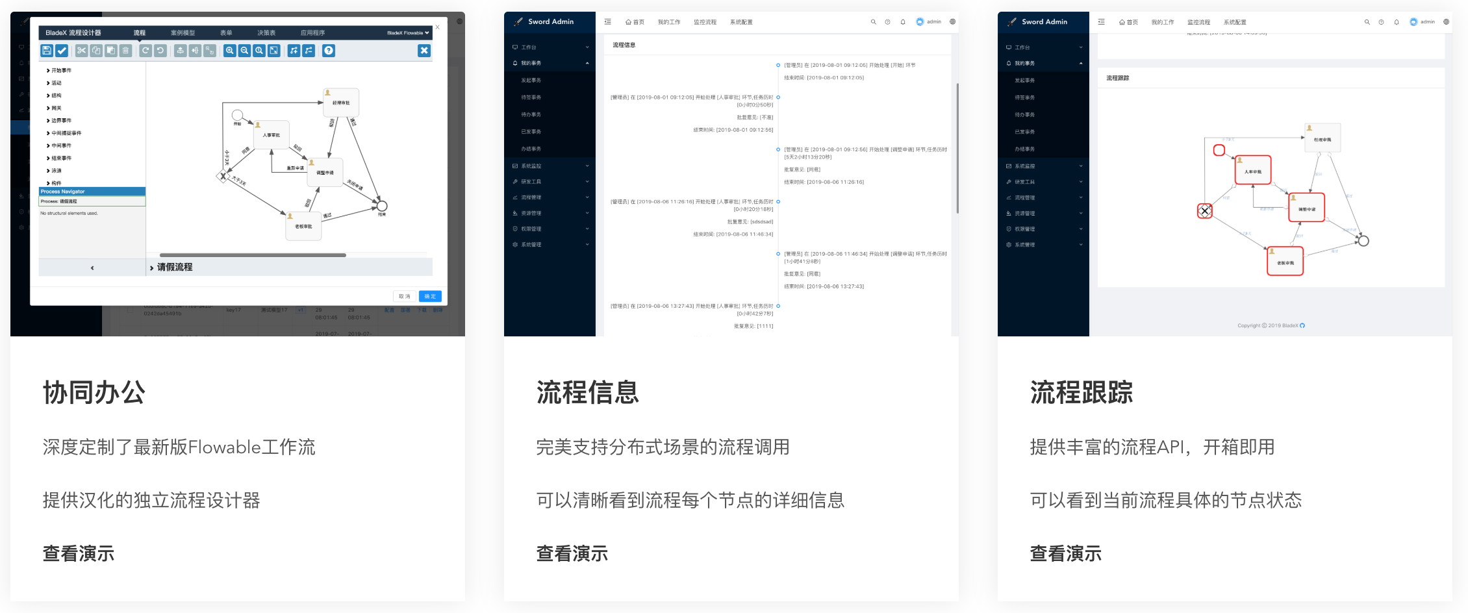Viewport: 1468px width, 613px height.
Task: Open the question-mark help icon in designer
Action: point(329,51)
